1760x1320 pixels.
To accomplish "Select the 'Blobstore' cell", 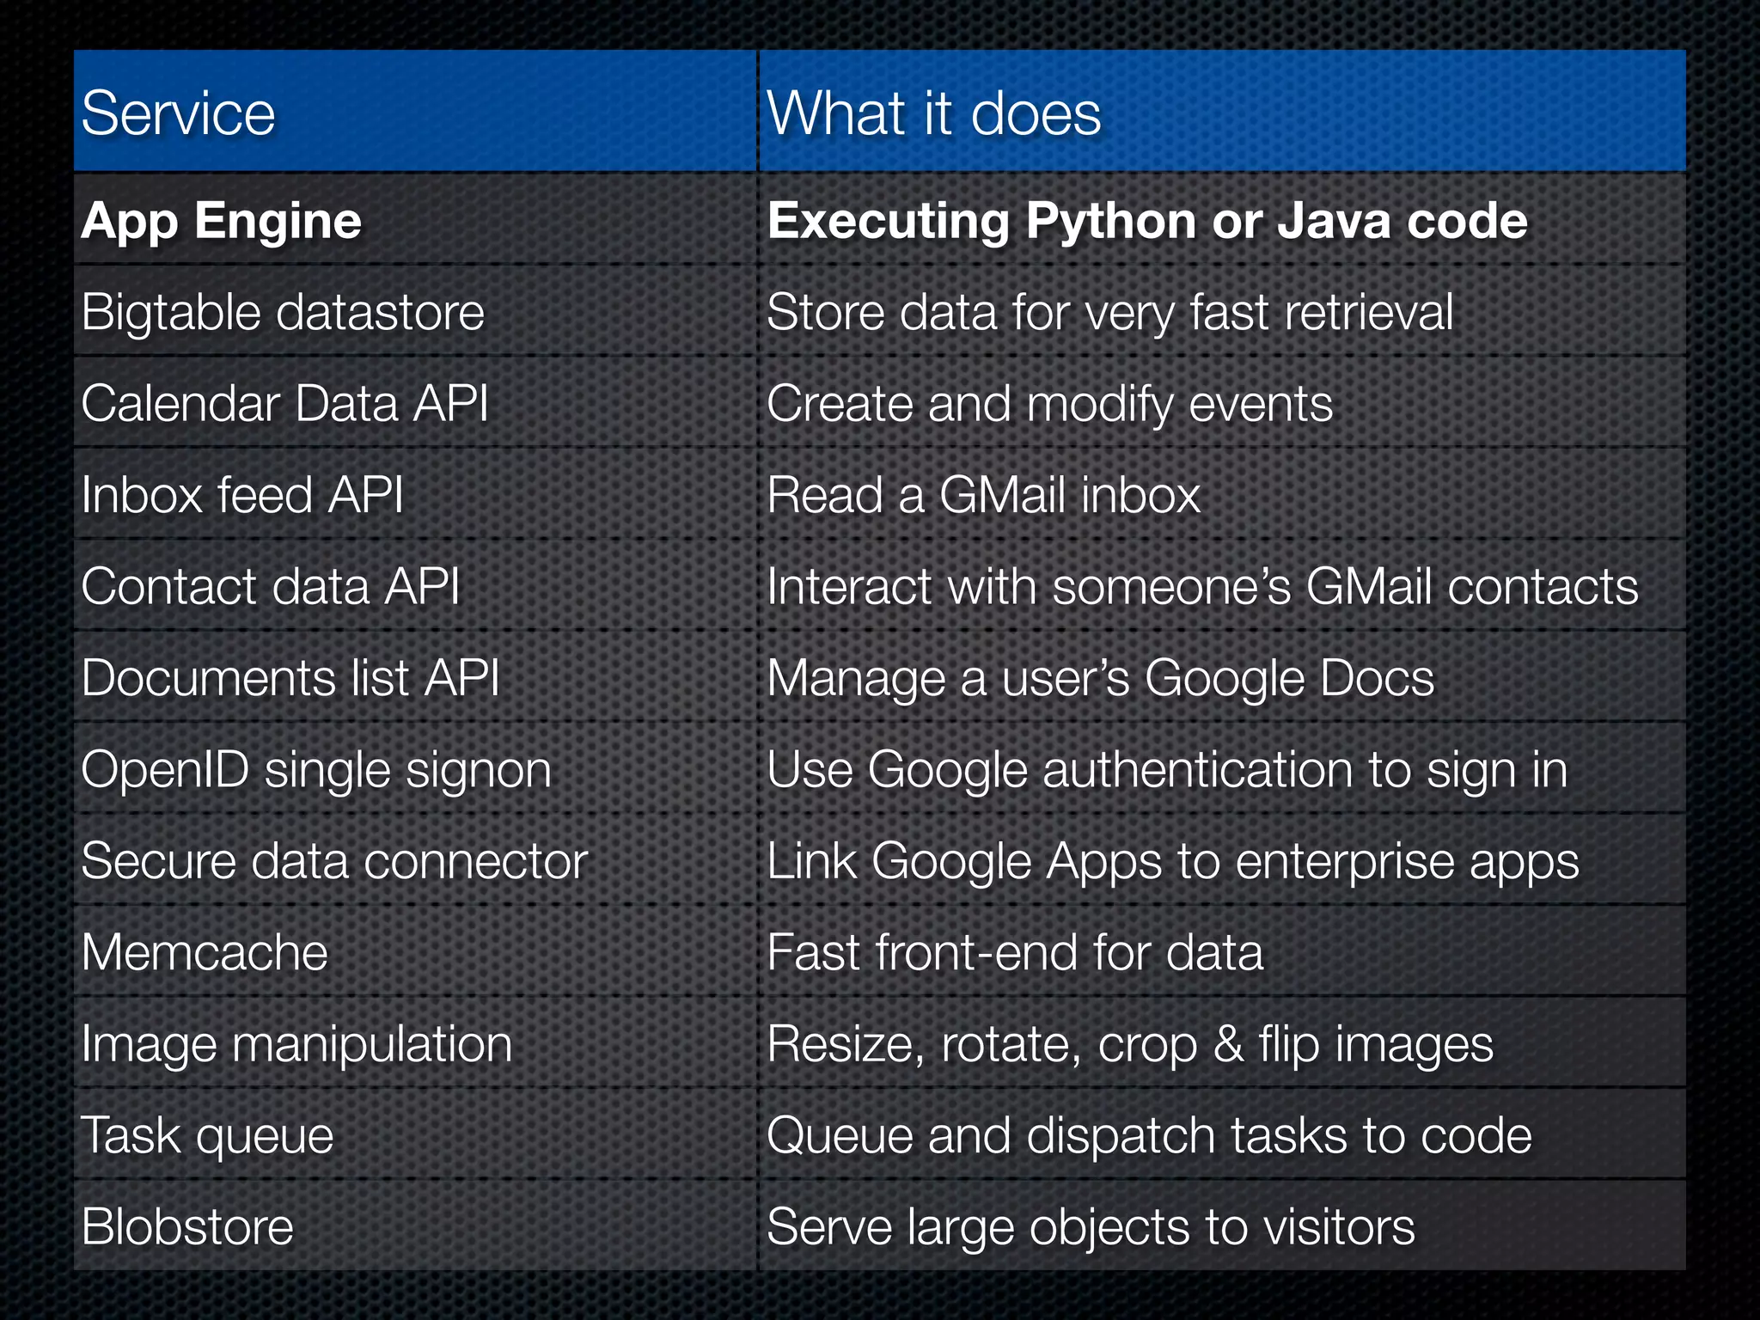I will pyautogui.click(x=415, y=1226).
